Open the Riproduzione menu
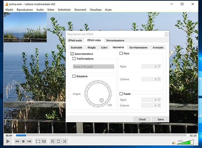Viewport: 202px width, 148px height. pyautogui.click(x=25, y=10)
